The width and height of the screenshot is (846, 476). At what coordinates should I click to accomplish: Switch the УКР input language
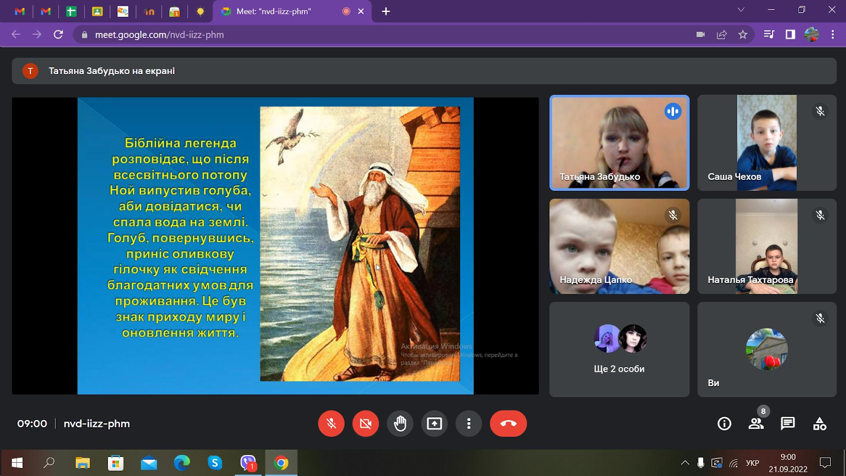[x=752, y=463]
